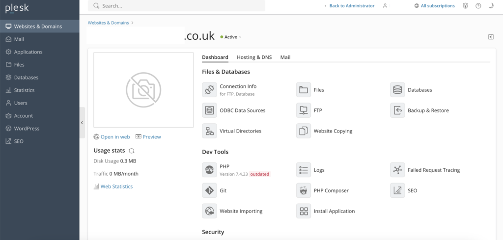Click the Traffic 0 MB/month text
Image resolution: width=503 pixels, height=240 pixels.
(116, 174)
